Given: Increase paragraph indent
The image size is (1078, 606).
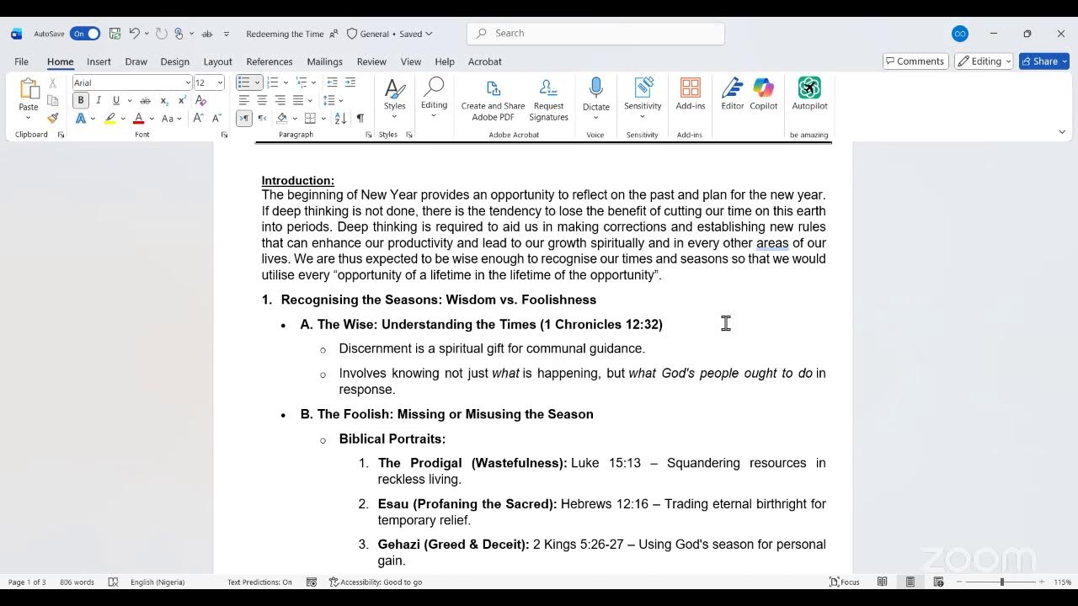Looking at the screenshot, I should click(350, 82).
